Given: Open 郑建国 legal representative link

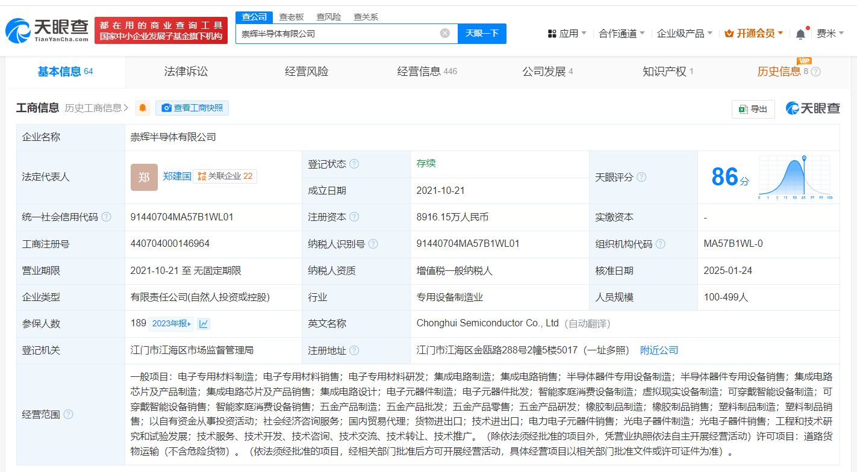Looking at the screenshot, I should 176,176.
